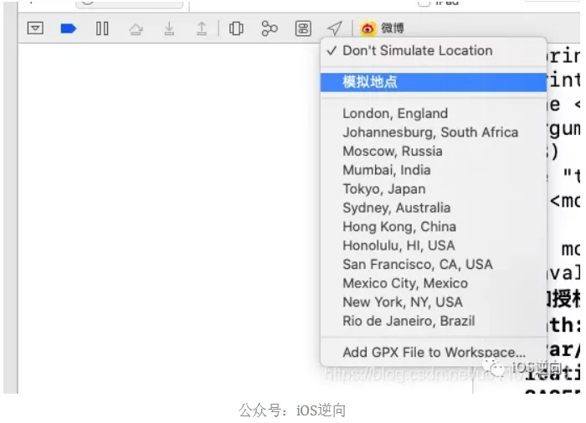Screen dimensions: 586x423
Task: Select Mexico City, Mexico location
Action: (x=434, y=283)
